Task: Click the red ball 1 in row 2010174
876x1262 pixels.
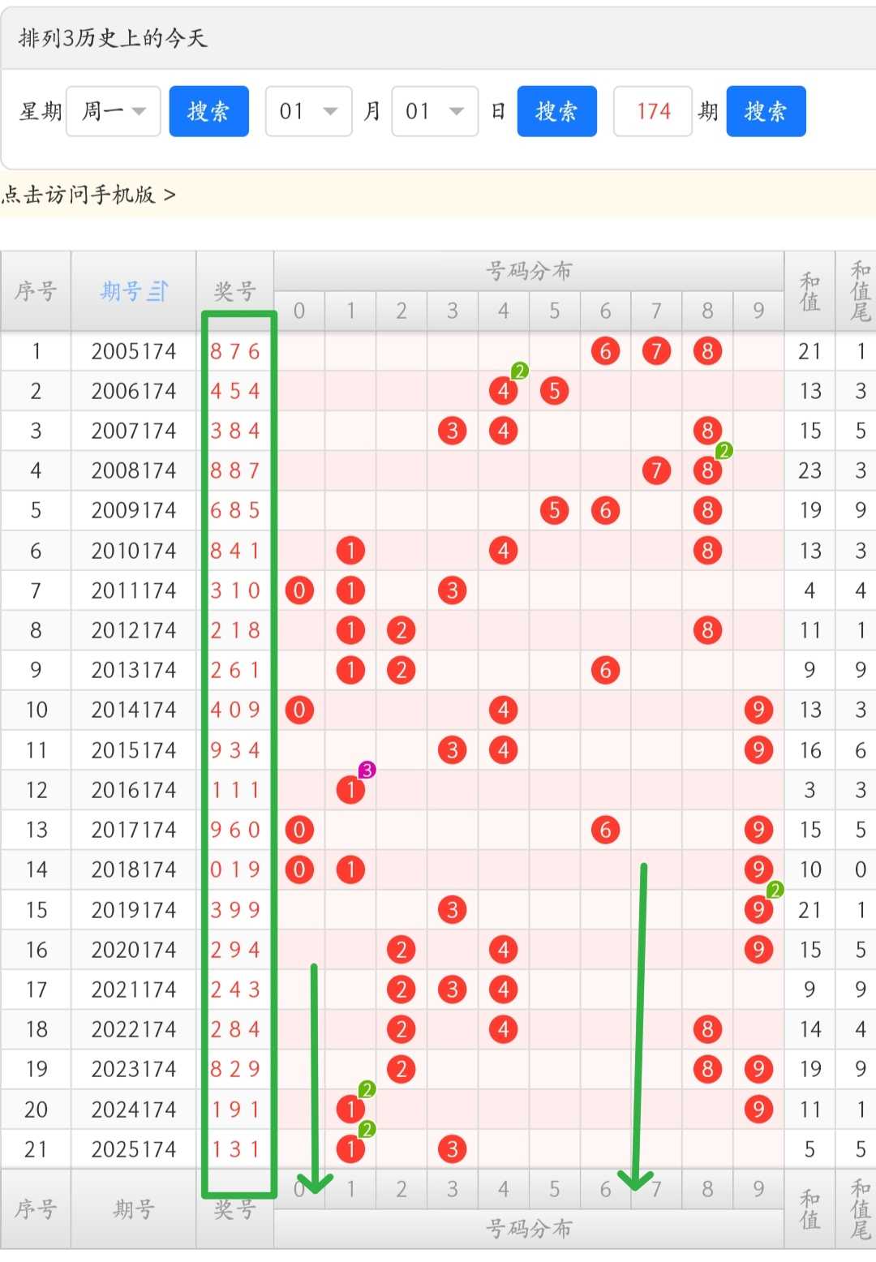Action: tap(350, 551)
